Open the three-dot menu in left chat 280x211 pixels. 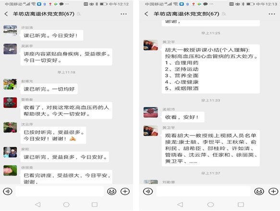coord(123,14)
